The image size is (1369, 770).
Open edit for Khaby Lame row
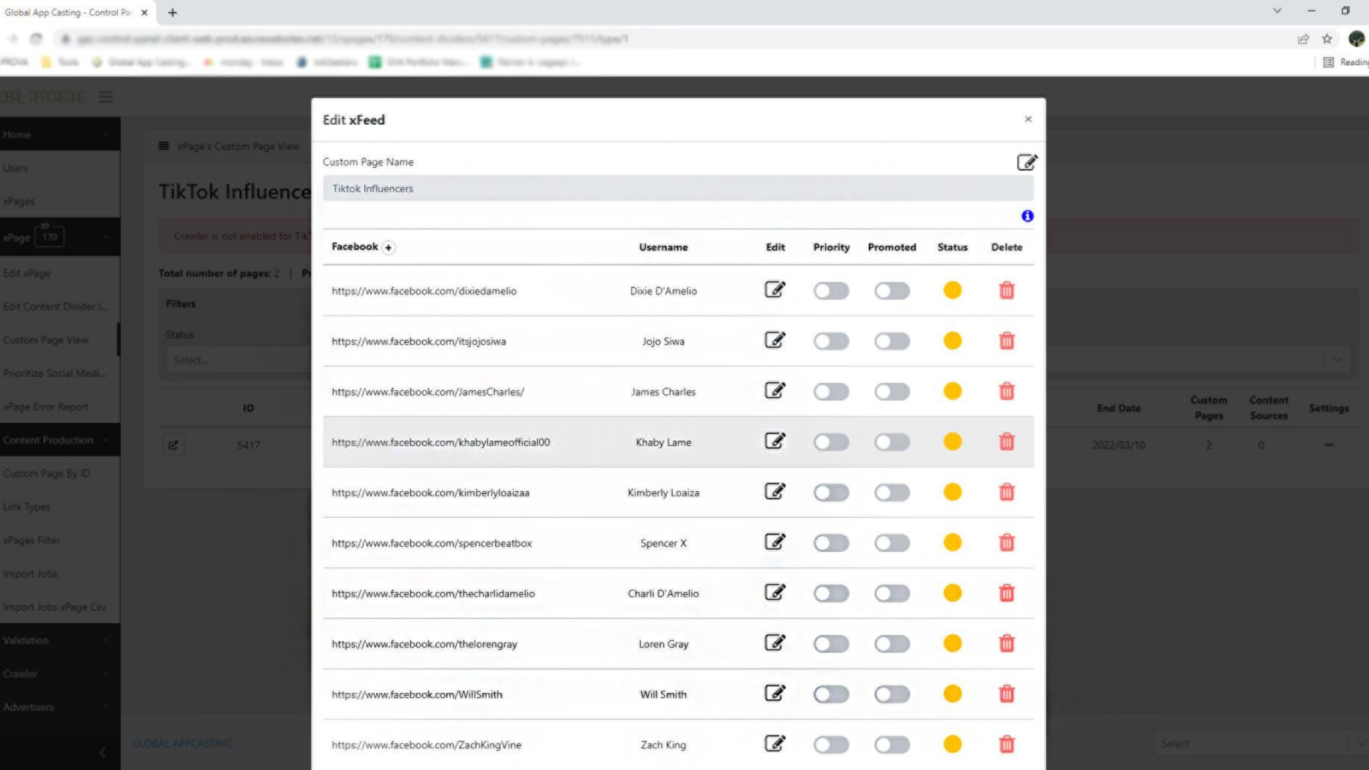click(x=775, y=441)
